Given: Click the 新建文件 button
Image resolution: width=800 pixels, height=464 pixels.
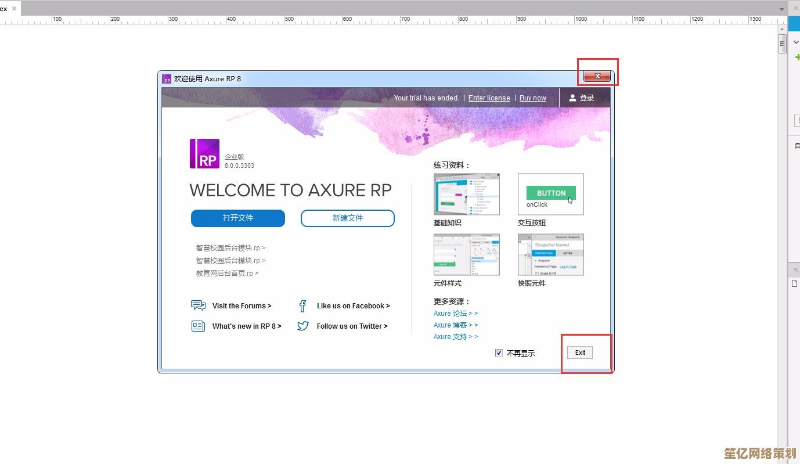Looking at the screenshot, I should [348, 218].
